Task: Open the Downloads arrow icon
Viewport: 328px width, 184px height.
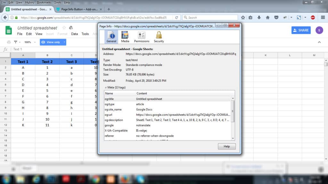Action: coord(259,18)
